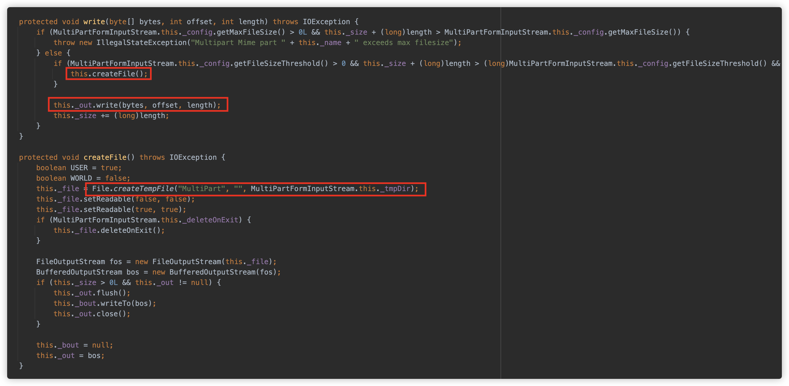
Task: Click the "_name" field in the throw line
Action: tap(330, 43)
